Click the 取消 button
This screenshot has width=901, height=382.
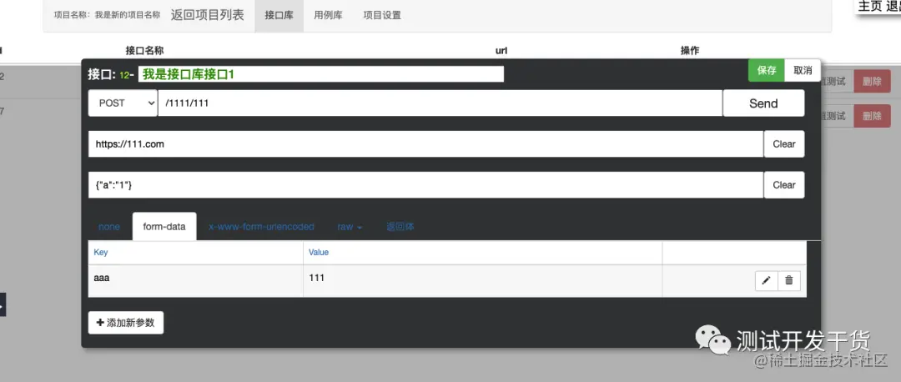coord(803,71)
